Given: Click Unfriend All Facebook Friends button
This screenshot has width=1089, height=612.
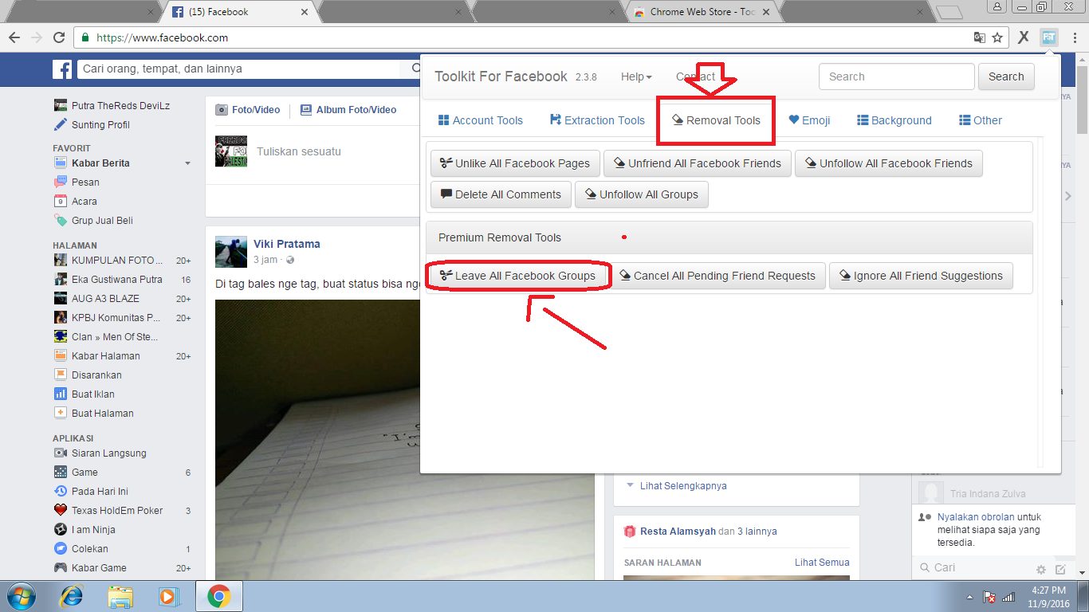Looking at the screenshot, I should click(x=698, y=163).
